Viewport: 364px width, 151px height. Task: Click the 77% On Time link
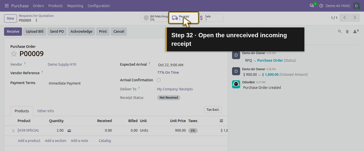(x=168, y=72)
